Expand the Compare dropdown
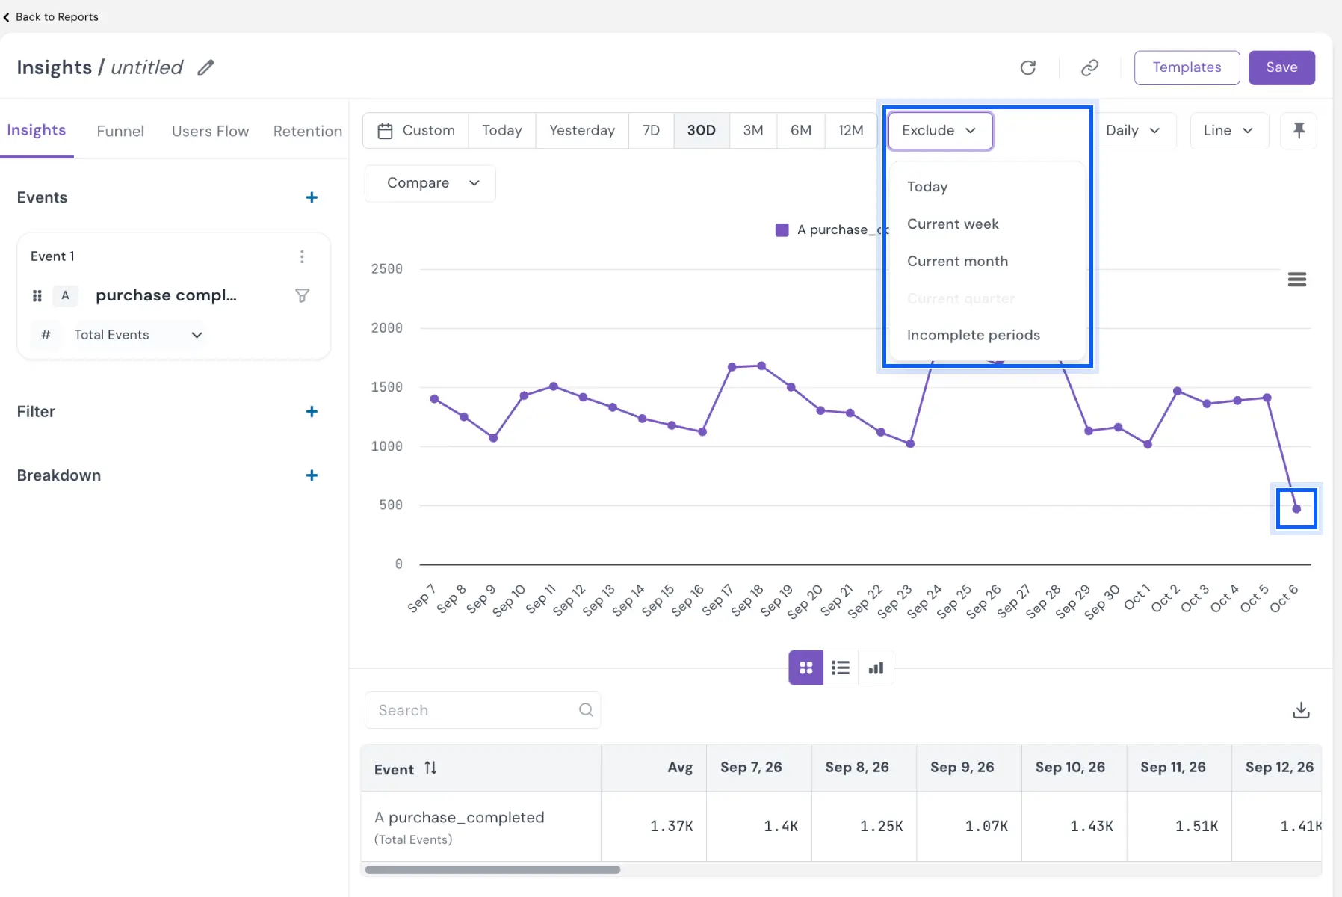1342x897 pixels. [430, 183]
